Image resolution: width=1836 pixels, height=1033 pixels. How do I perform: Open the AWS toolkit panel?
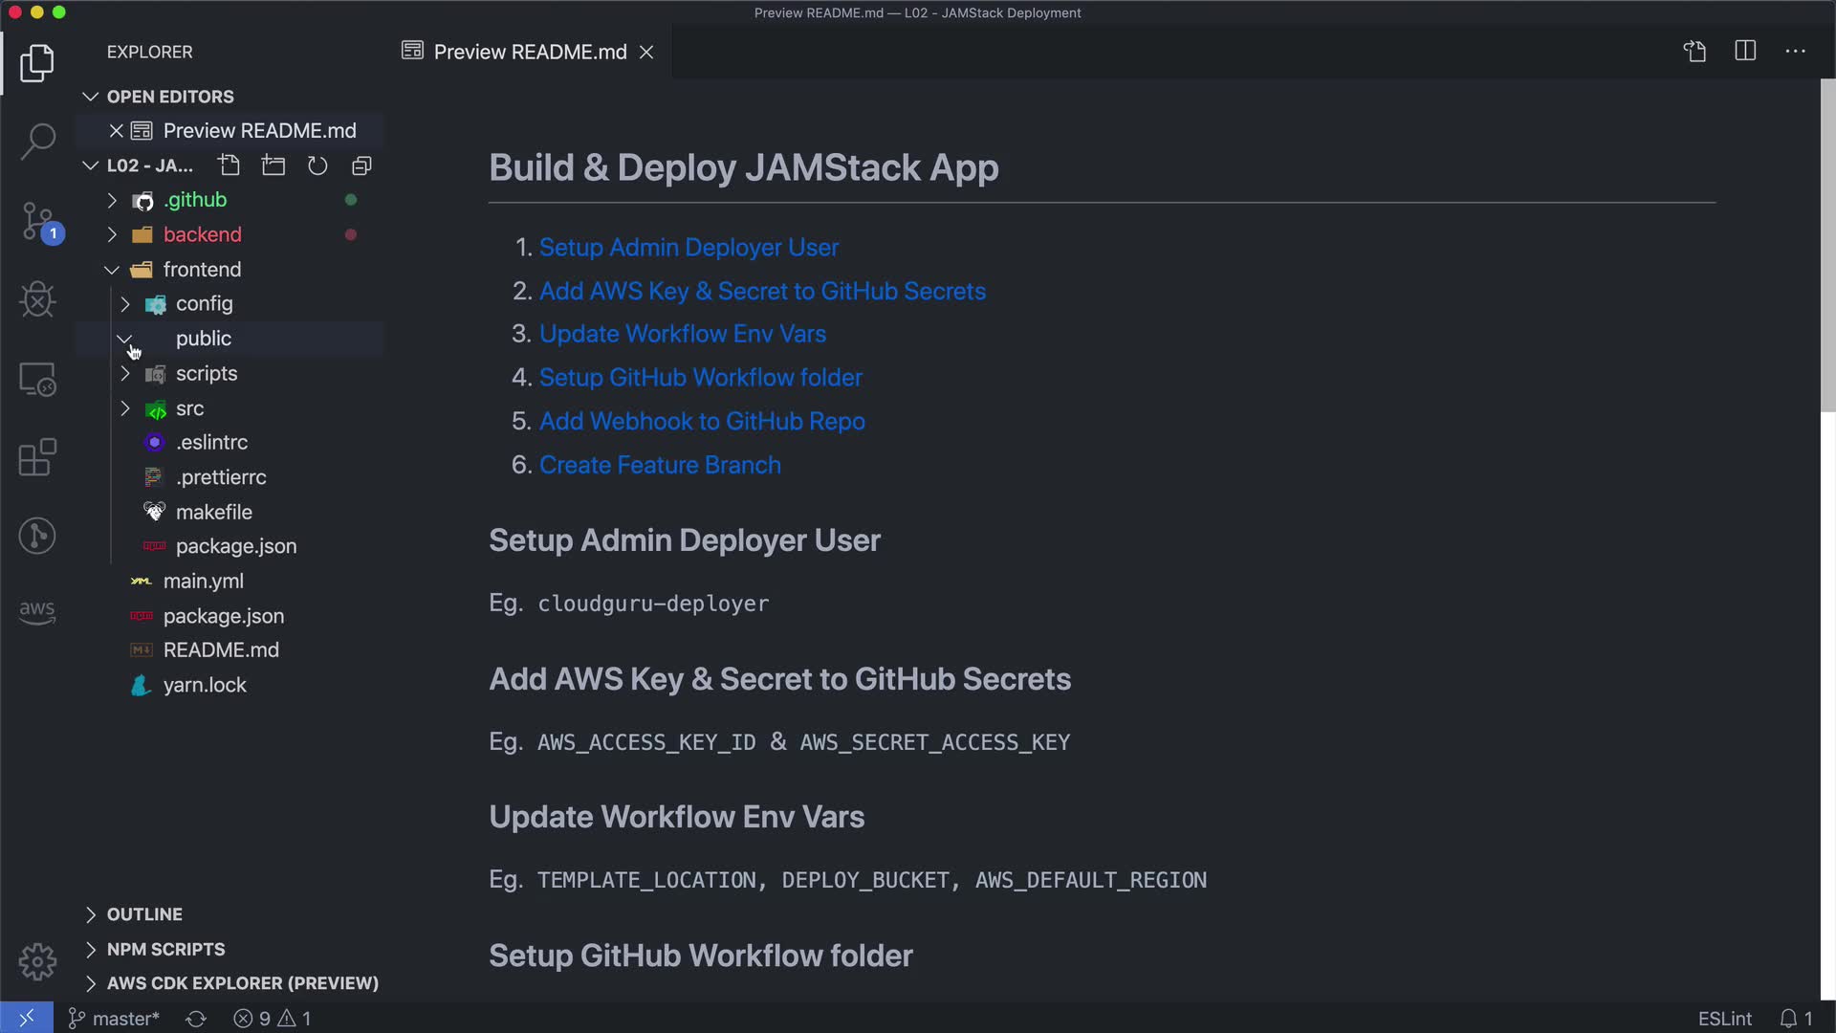click(x=37, y=611)
